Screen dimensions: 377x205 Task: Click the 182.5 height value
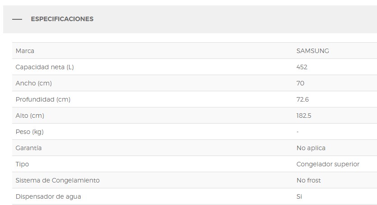(x=303, y=116)
